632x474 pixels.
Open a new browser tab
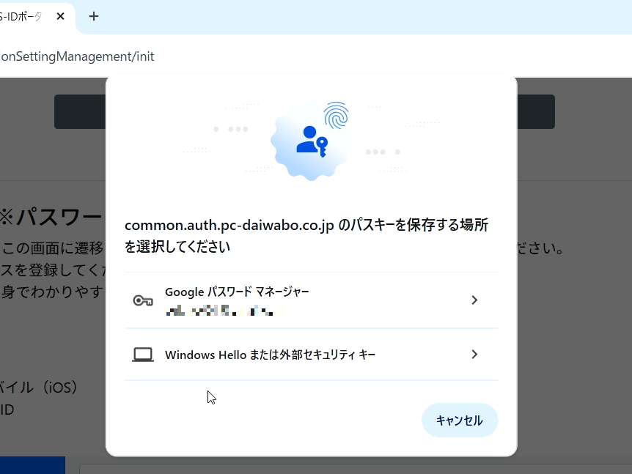pyautogui.click(x=94, y=16)
